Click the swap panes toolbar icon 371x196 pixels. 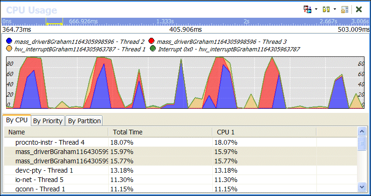[x=307, y=9]
